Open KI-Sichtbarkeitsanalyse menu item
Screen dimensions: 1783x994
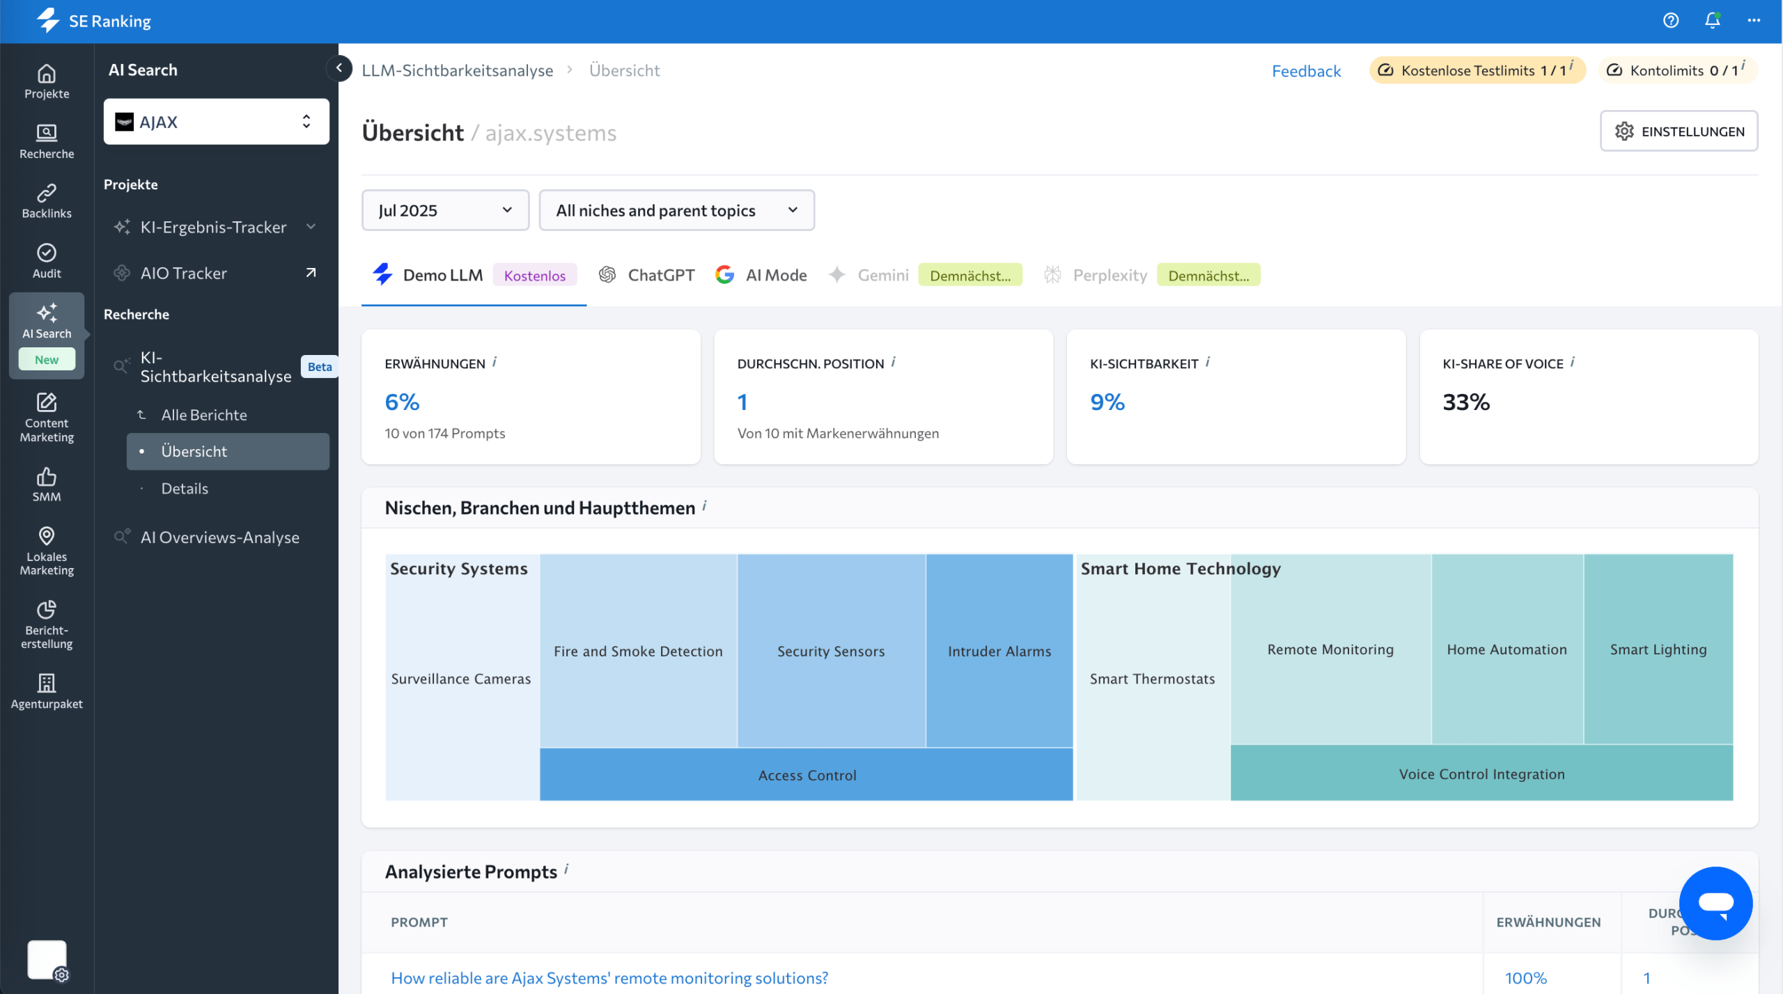(x=216, y=367)
